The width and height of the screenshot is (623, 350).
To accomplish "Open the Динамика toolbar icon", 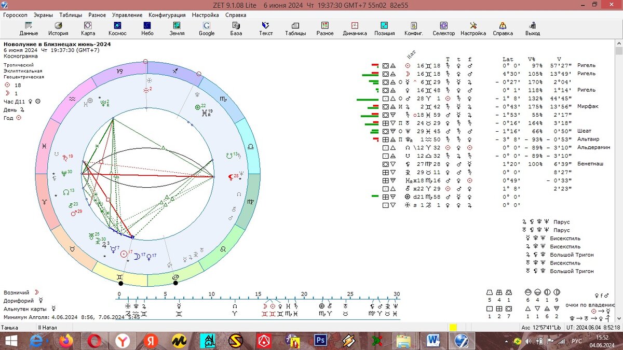I will tap(355, 29).
